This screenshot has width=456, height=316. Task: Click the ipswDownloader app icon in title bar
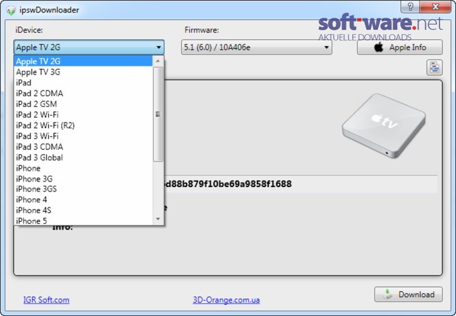(x=11, y=10)
